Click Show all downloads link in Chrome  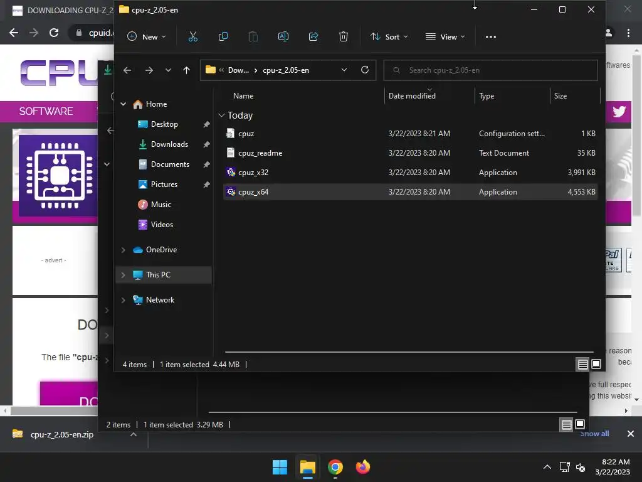coord(594,434)
